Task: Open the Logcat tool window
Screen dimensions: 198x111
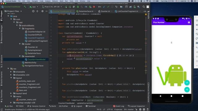Action: pos(77,106)
